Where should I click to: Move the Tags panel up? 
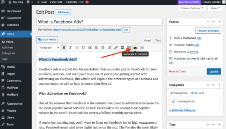point(208,124)
